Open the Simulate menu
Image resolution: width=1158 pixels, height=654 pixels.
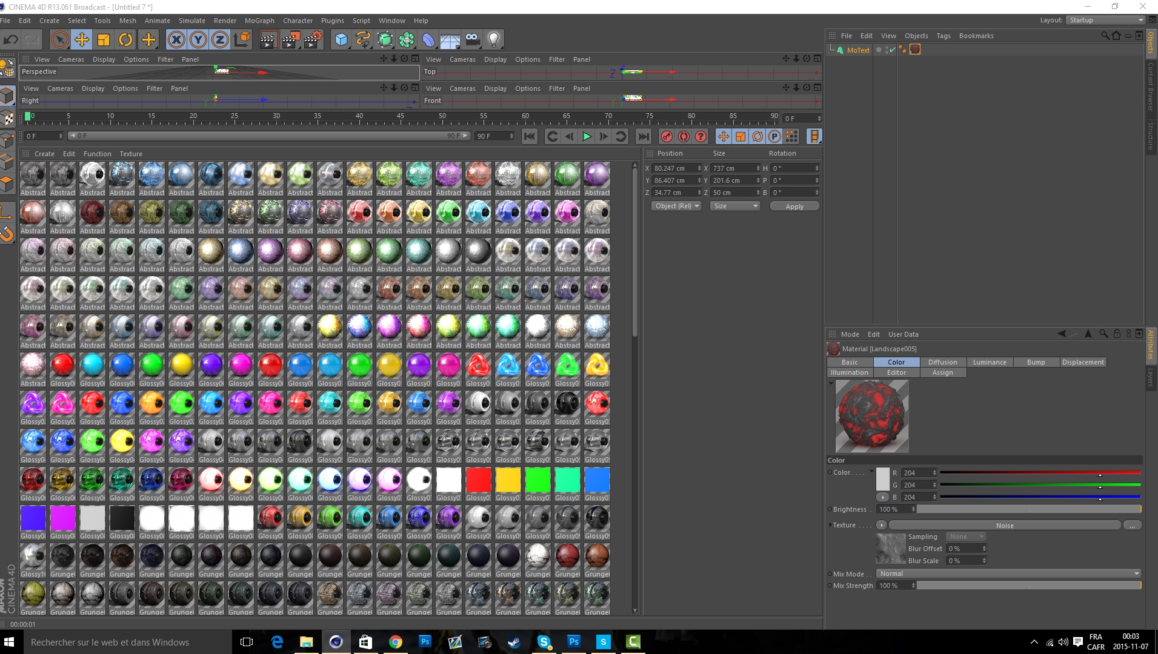click(x=191, y=21)
